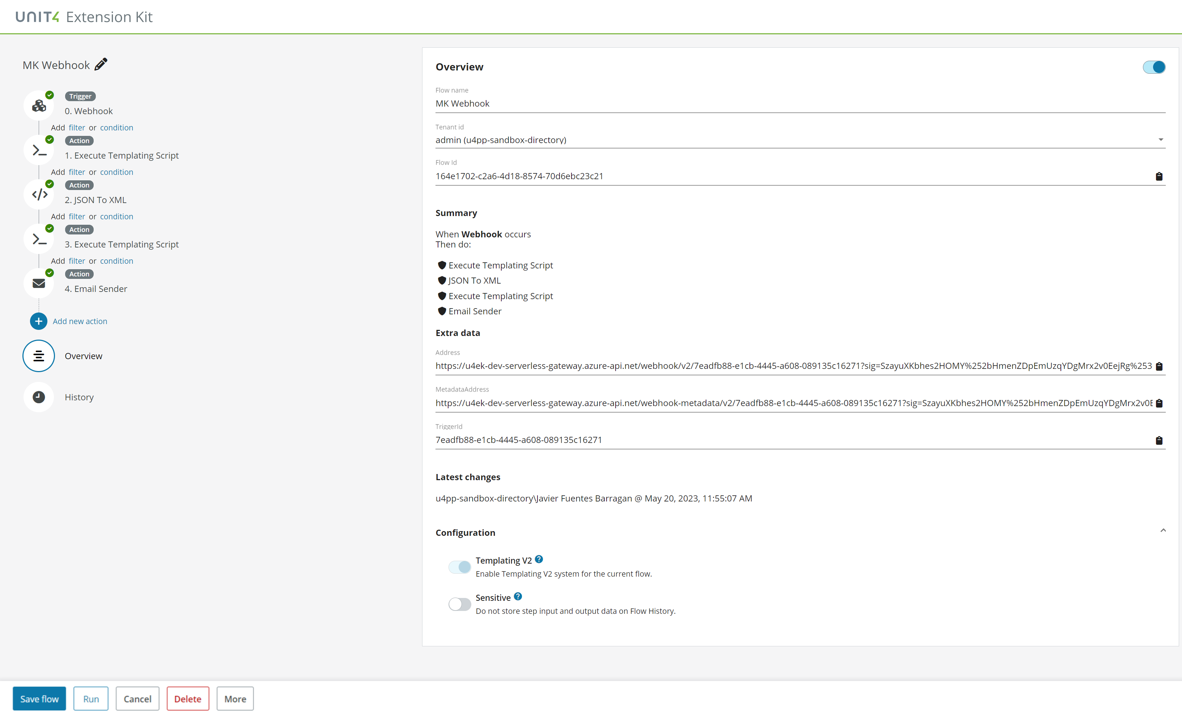Copy the Flow Id to clipboard

pos(1159,176)
